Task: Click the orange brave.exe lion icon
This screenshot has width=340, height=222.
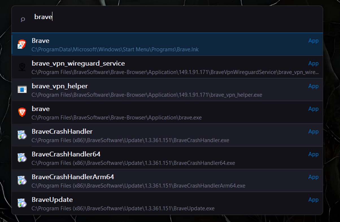Action: point(22,112)
